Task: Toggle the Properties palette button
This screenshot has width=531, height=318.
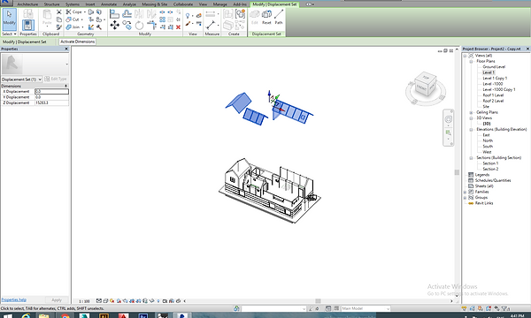Action: 28,25
